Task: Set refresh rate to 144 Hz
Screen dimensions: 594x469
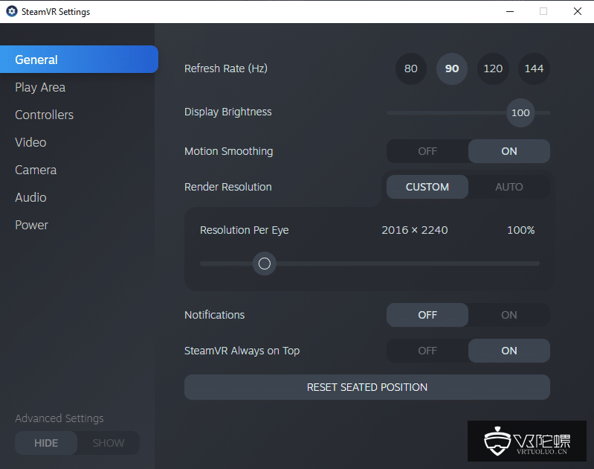Action: click(x=534, y=68)
